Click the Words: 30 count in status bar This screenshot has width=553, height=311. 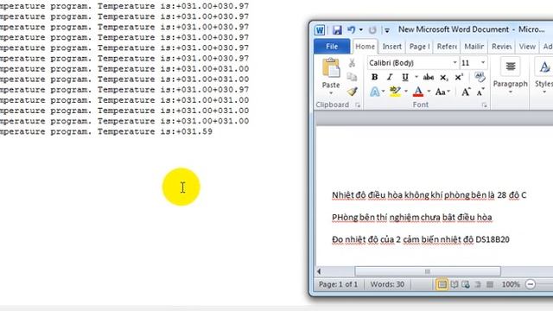[387, 284]
